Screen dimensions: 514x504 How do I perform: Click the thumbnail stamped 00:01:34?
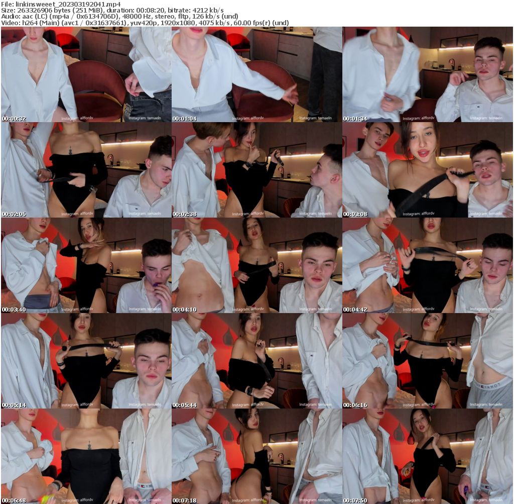click(x=428, y=74)
